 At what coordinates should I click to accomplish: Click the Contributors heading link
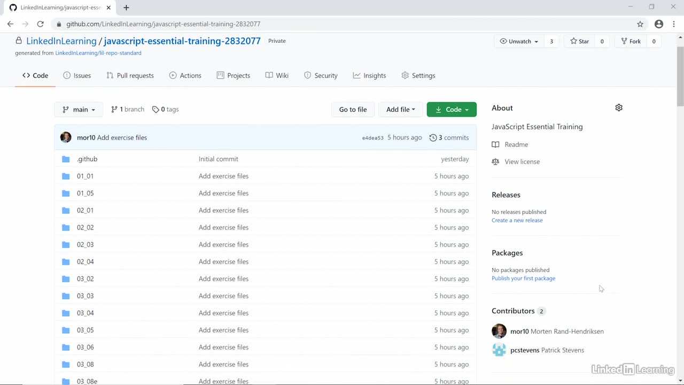tap(513, 311)
